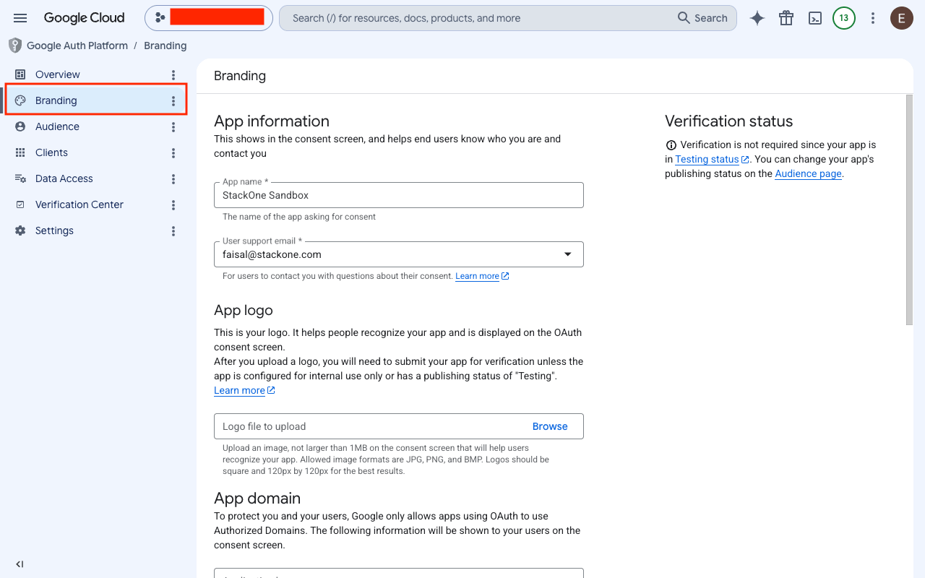Click the App domain heading
This screenshot has width=925, height=578.
click(257, 499)
